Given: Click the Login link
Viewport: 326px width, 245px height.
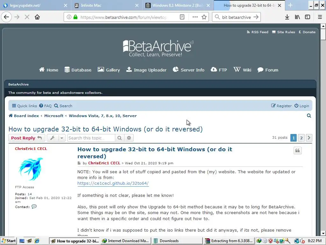Looking at the screenshot, I should 302,106.
